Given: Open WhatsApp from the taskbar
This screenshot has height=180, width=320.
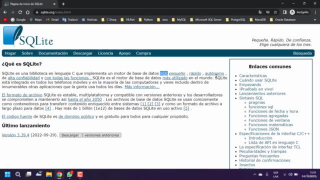Looking at the screenshot, I should coord(69,174).
